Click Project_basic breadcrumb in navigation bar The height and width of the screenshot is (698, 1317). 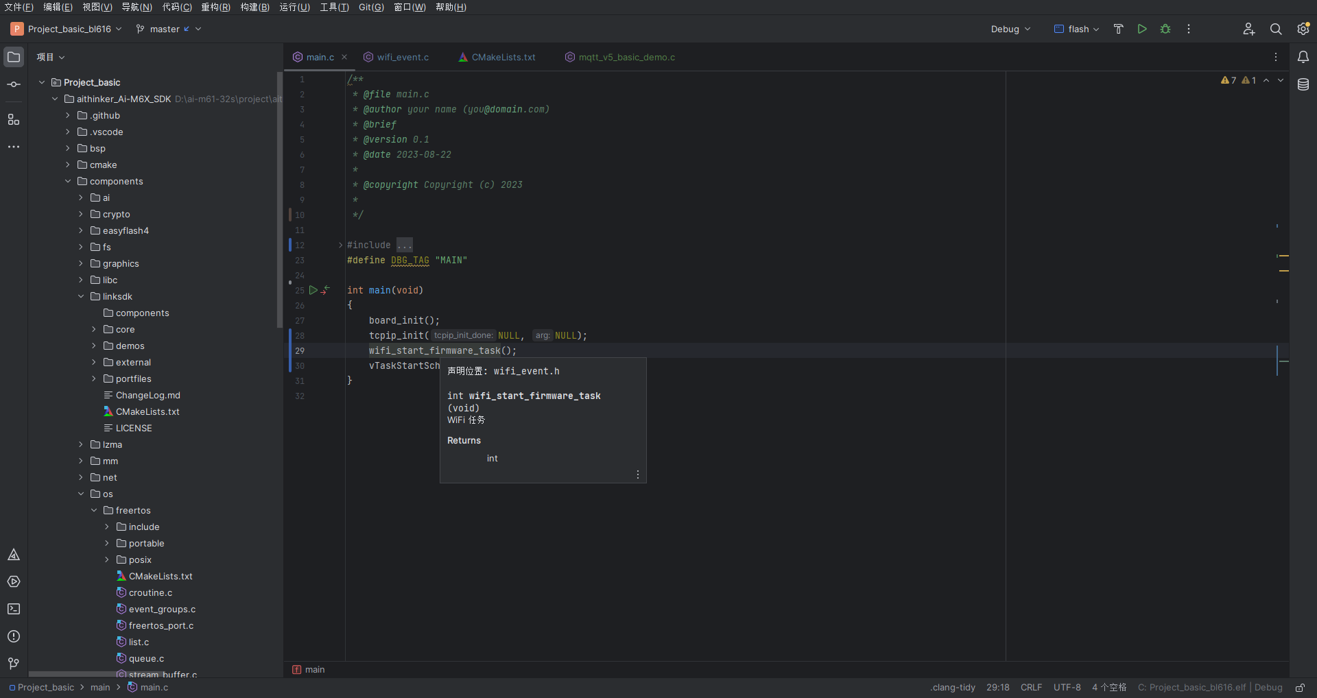[x=41, y=687]
